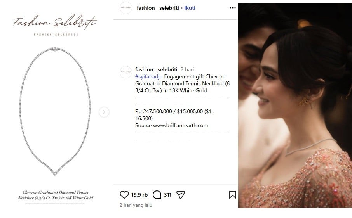Open comments via speech bubble icon

click(x=157, y=195)
